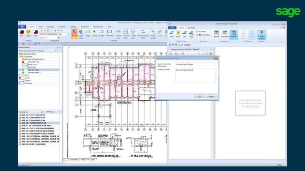Viewport: 305px width, 171px height.
Task: Close the change information dialog
Action: click(x=216, y=58)
